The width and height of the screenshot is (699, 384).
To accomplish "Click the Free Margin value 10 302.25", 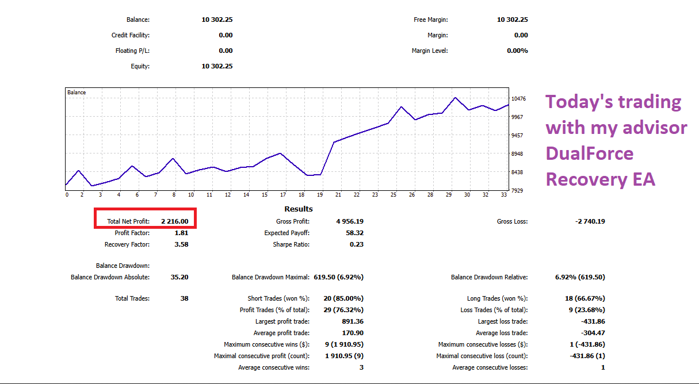I will [x=512, y=20].
